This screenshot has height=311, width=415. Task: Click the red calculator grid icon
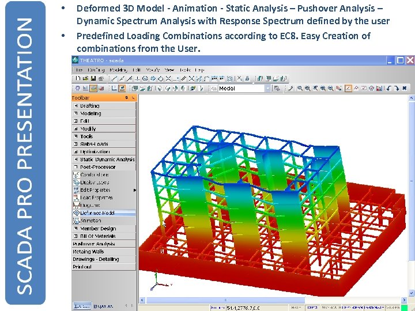pyautogui.click(x=379, y=88)
